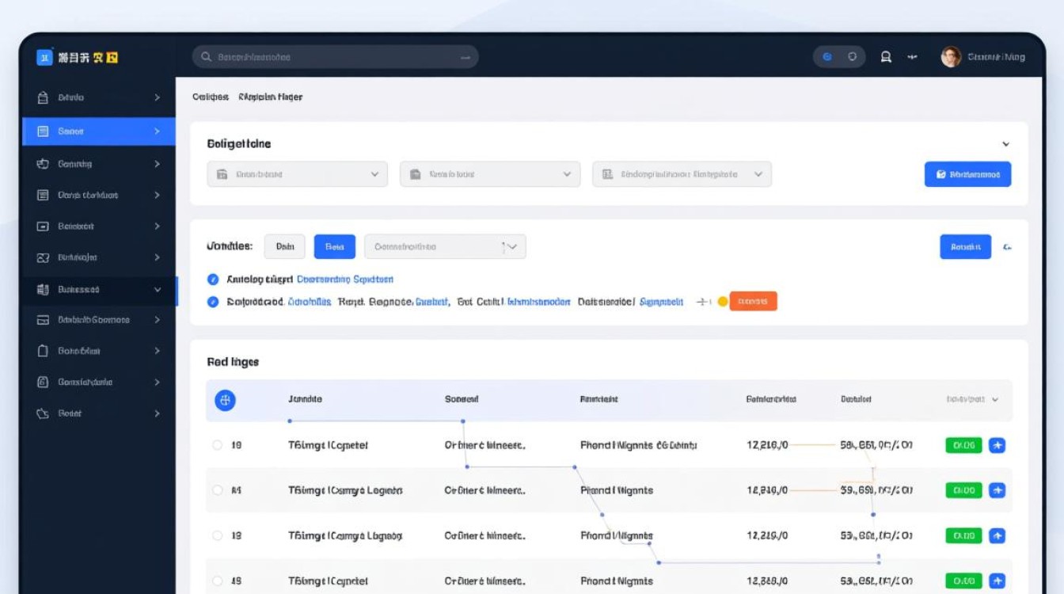The height and width of the screenshot is (594, 1064).
Task: Select the highlighted blue sidebar menu item
Action: tap(99, 131)
